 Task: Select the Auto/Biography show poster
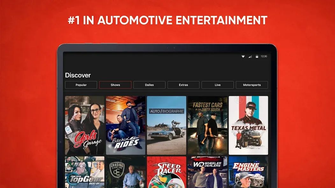coord(167,125)
